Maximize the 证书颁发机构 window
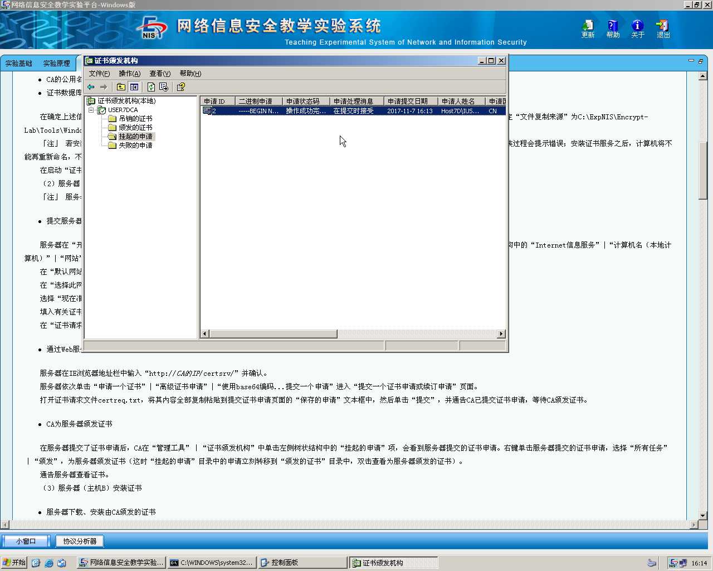Image resolution: width=713 pixels, height=571 pixels. (x=491, y=61)
